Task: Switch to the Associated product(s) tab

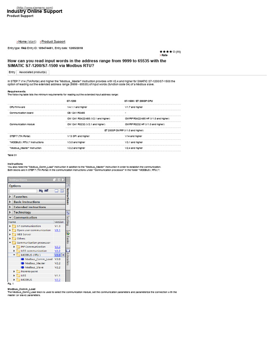Action: [33, 73]
